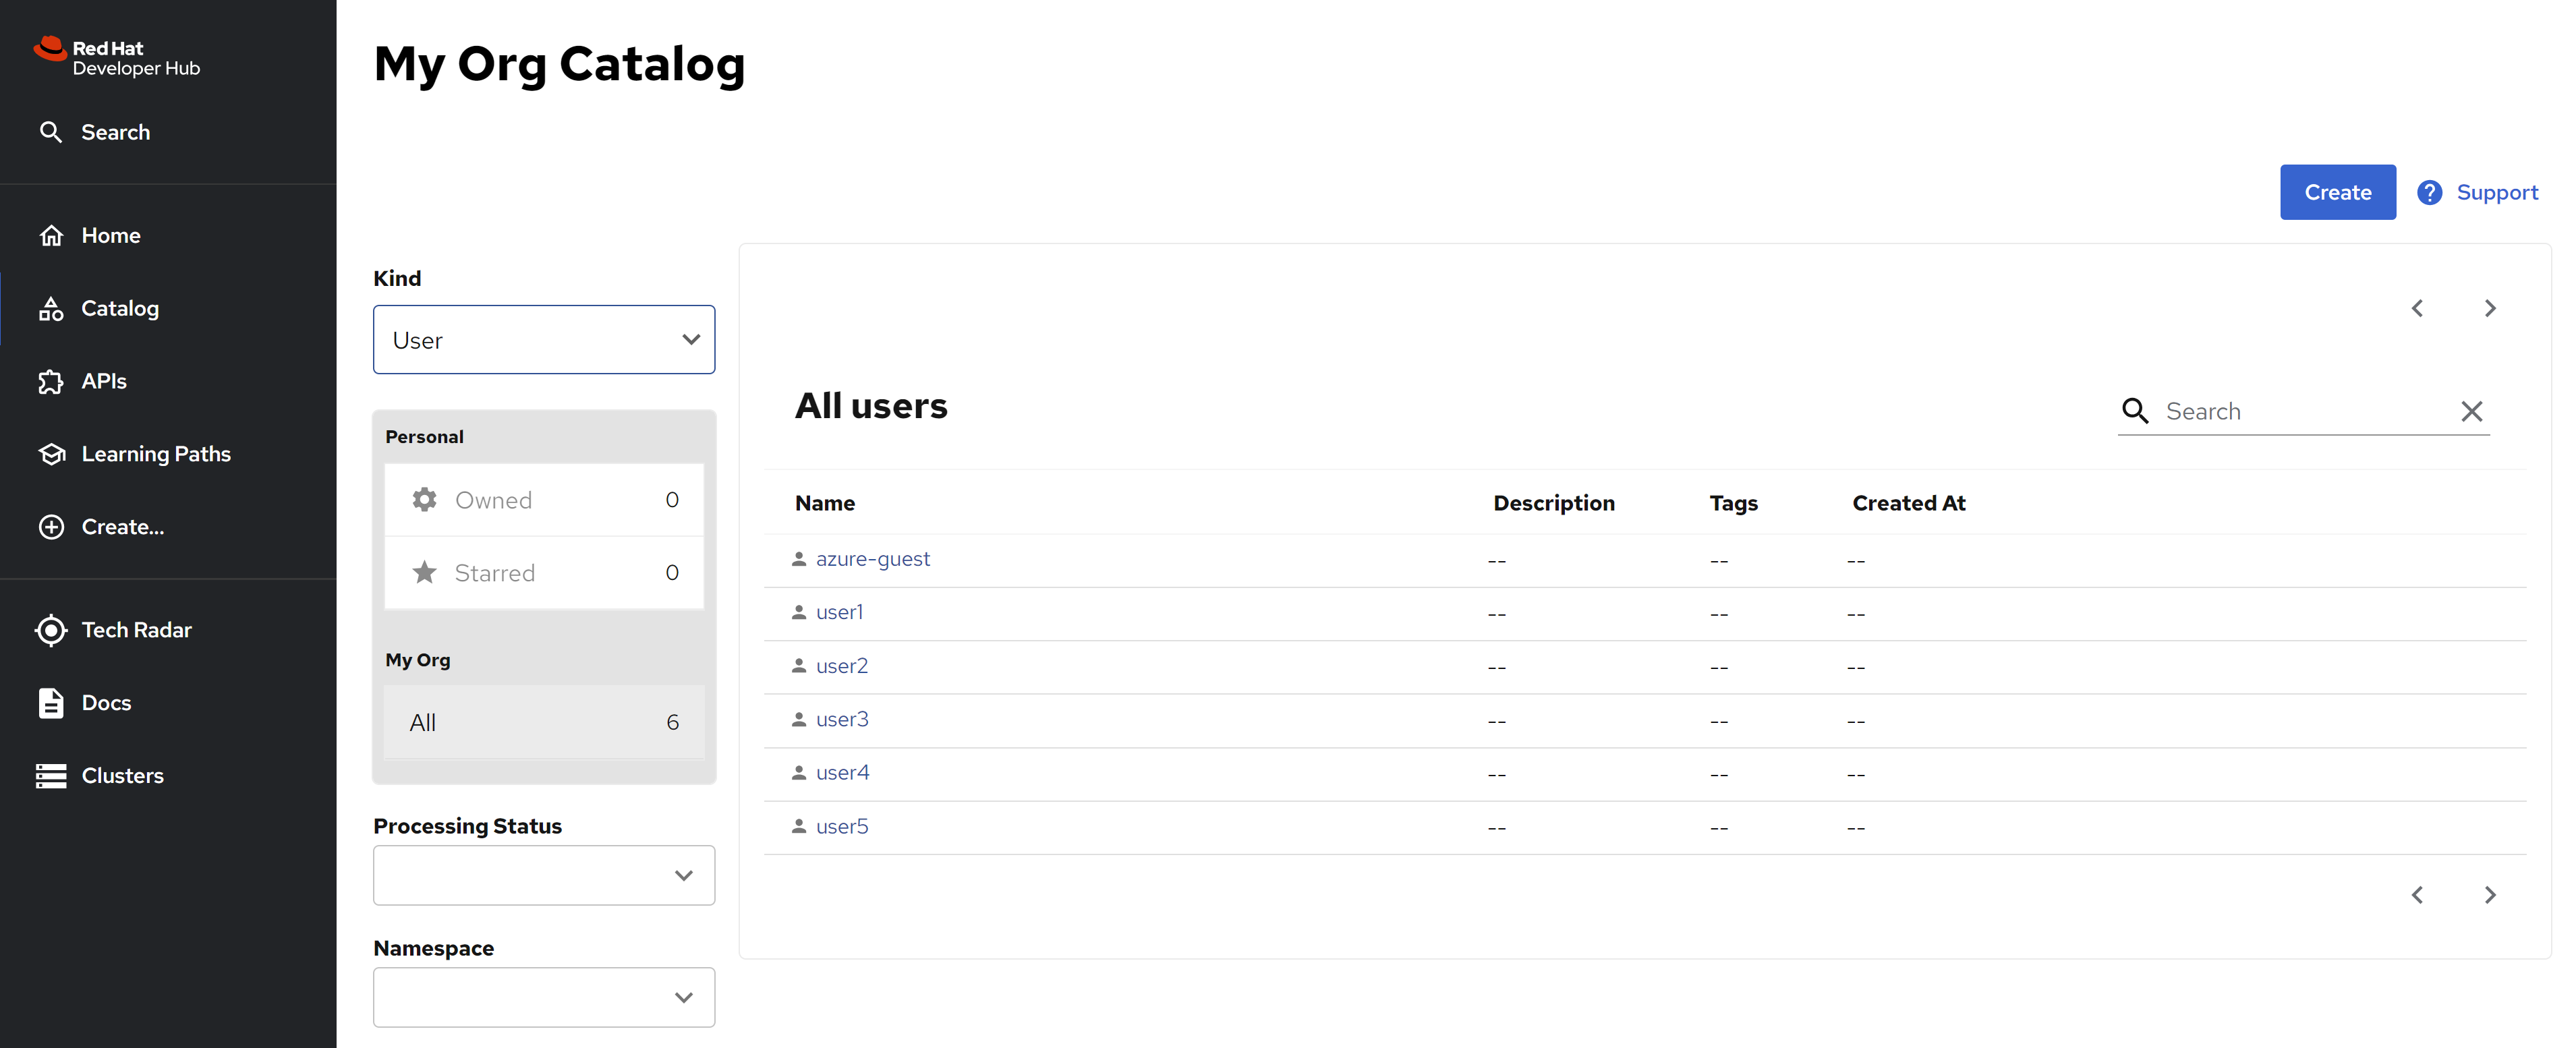
Task: Open the azure-guest user link
Action: click(872, 559)
